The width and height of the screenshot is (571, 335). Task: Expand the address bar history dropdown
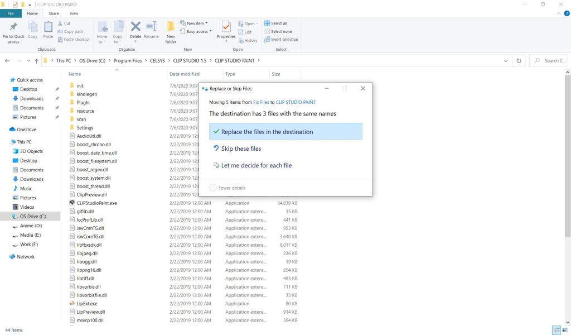click(506, 60)
